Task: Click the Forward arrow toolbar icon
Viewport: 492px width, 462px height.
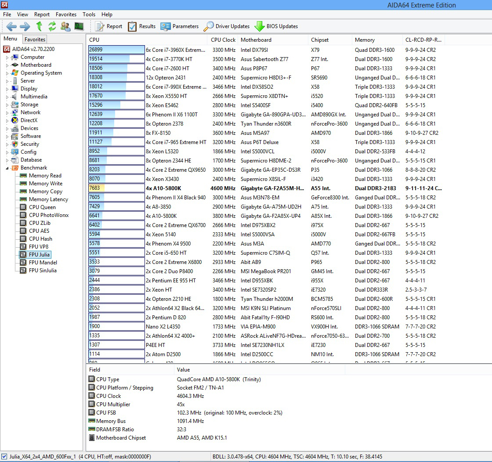Action: [25, 26]
